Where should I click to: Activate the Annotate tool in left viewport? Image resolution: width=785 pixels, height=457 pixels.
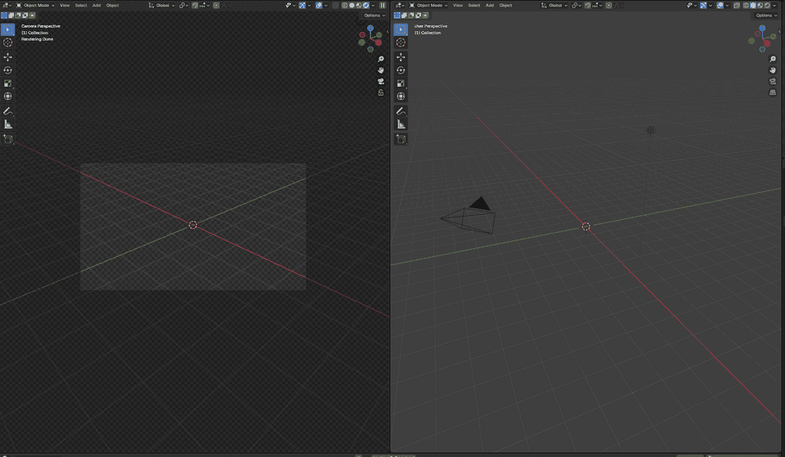(x=7, y=111)
